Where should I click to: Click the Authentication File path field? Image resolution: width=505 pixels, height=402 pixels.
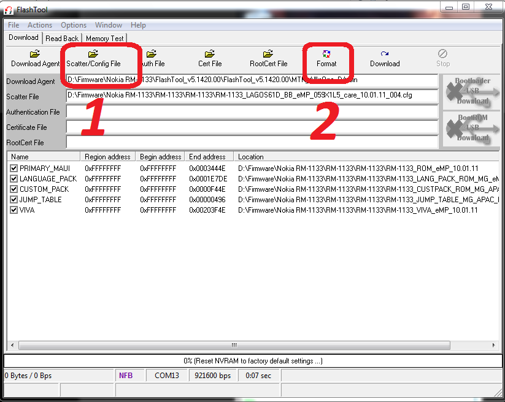click(x=252, y=112)
